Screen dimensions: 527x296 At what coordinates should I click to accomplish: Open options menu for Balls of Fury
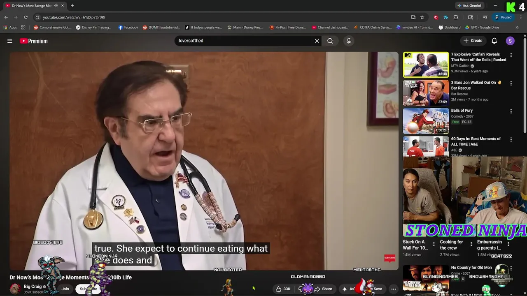(511, 111)
